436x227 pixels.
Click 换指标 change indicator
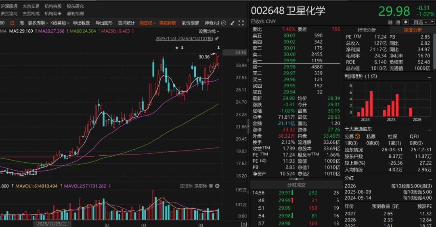click(x=201, y=186)
